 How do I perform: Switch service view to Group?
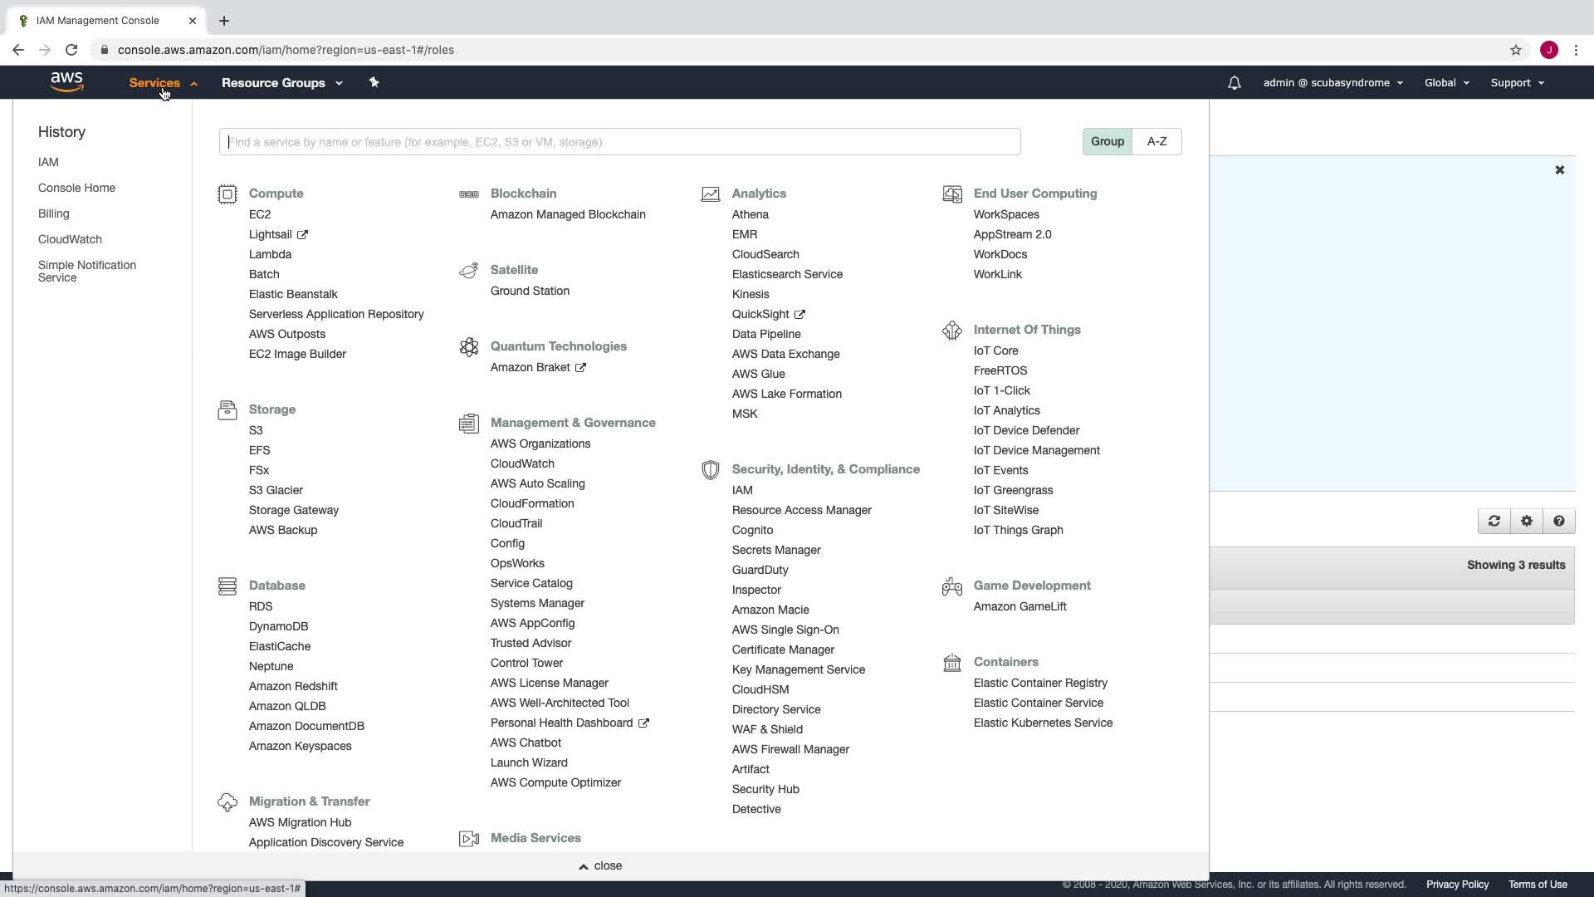point(1107,141)
